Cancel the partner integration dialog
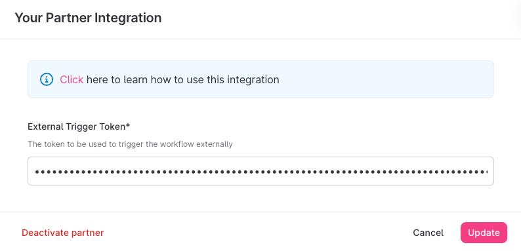The image size is (521, 251). tap(428, 233)
